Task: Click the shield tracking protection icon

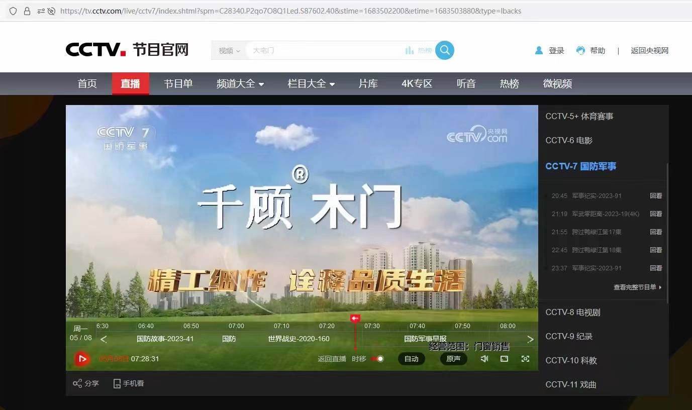Action: (13, 11)
